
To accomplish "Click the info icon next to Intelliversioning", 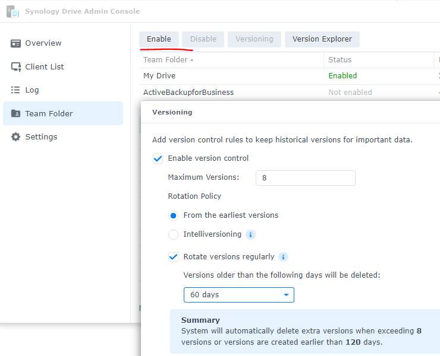I will tap(250, 234).
